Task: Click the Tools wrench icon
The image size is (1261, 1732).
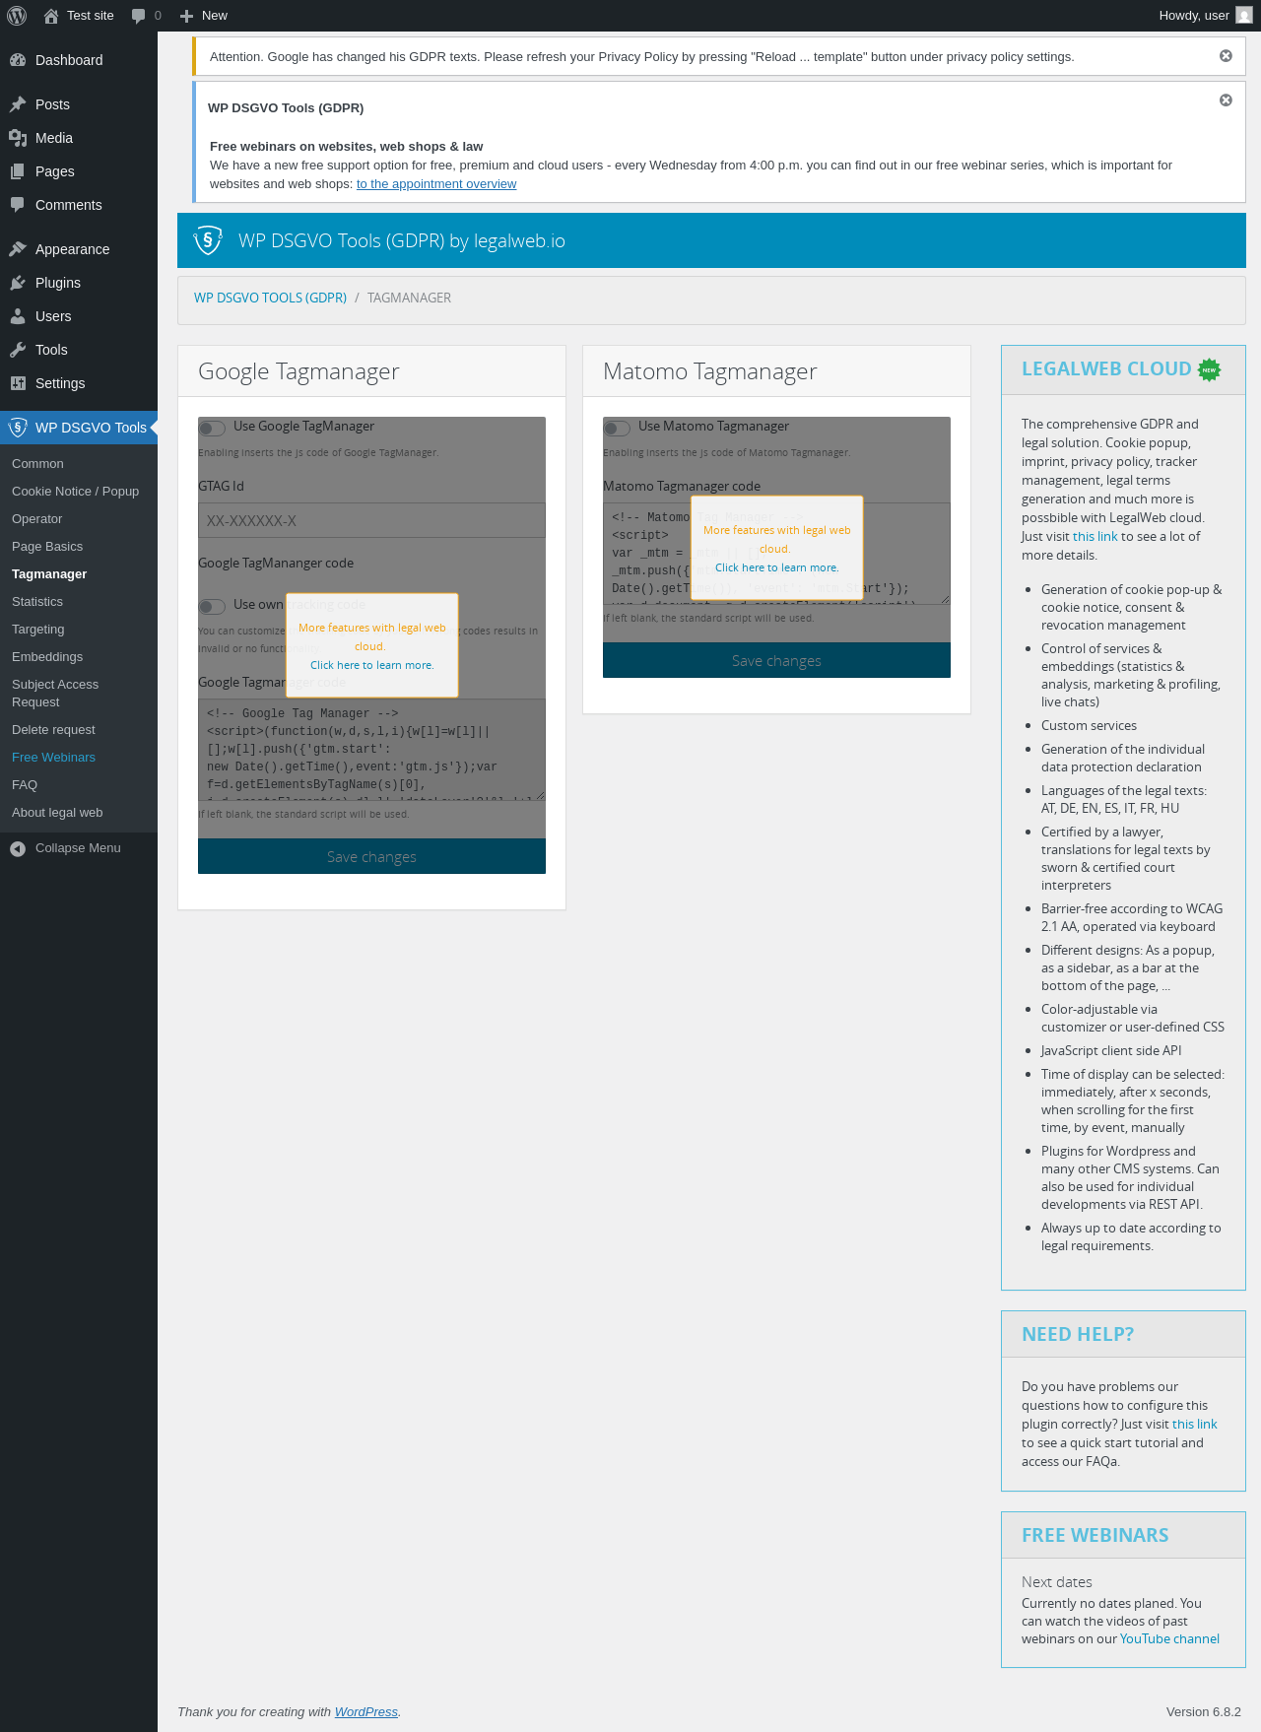Action: tap(18, 350)
